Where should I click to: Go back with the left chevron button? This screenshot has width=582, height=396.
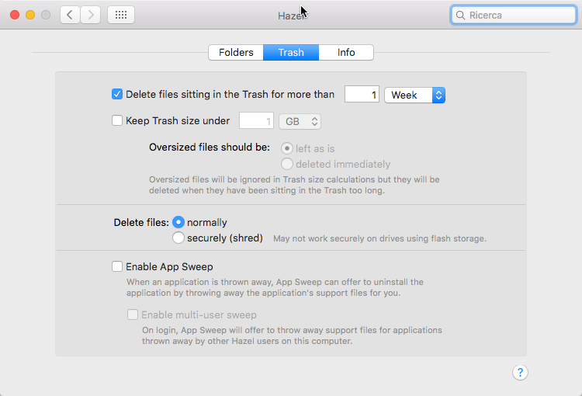coord(70,15)
